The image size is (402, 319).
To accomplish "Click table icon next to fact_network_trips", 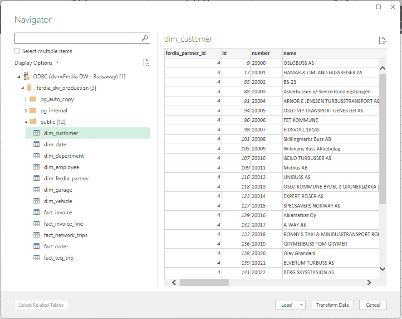I will point(37,235).
